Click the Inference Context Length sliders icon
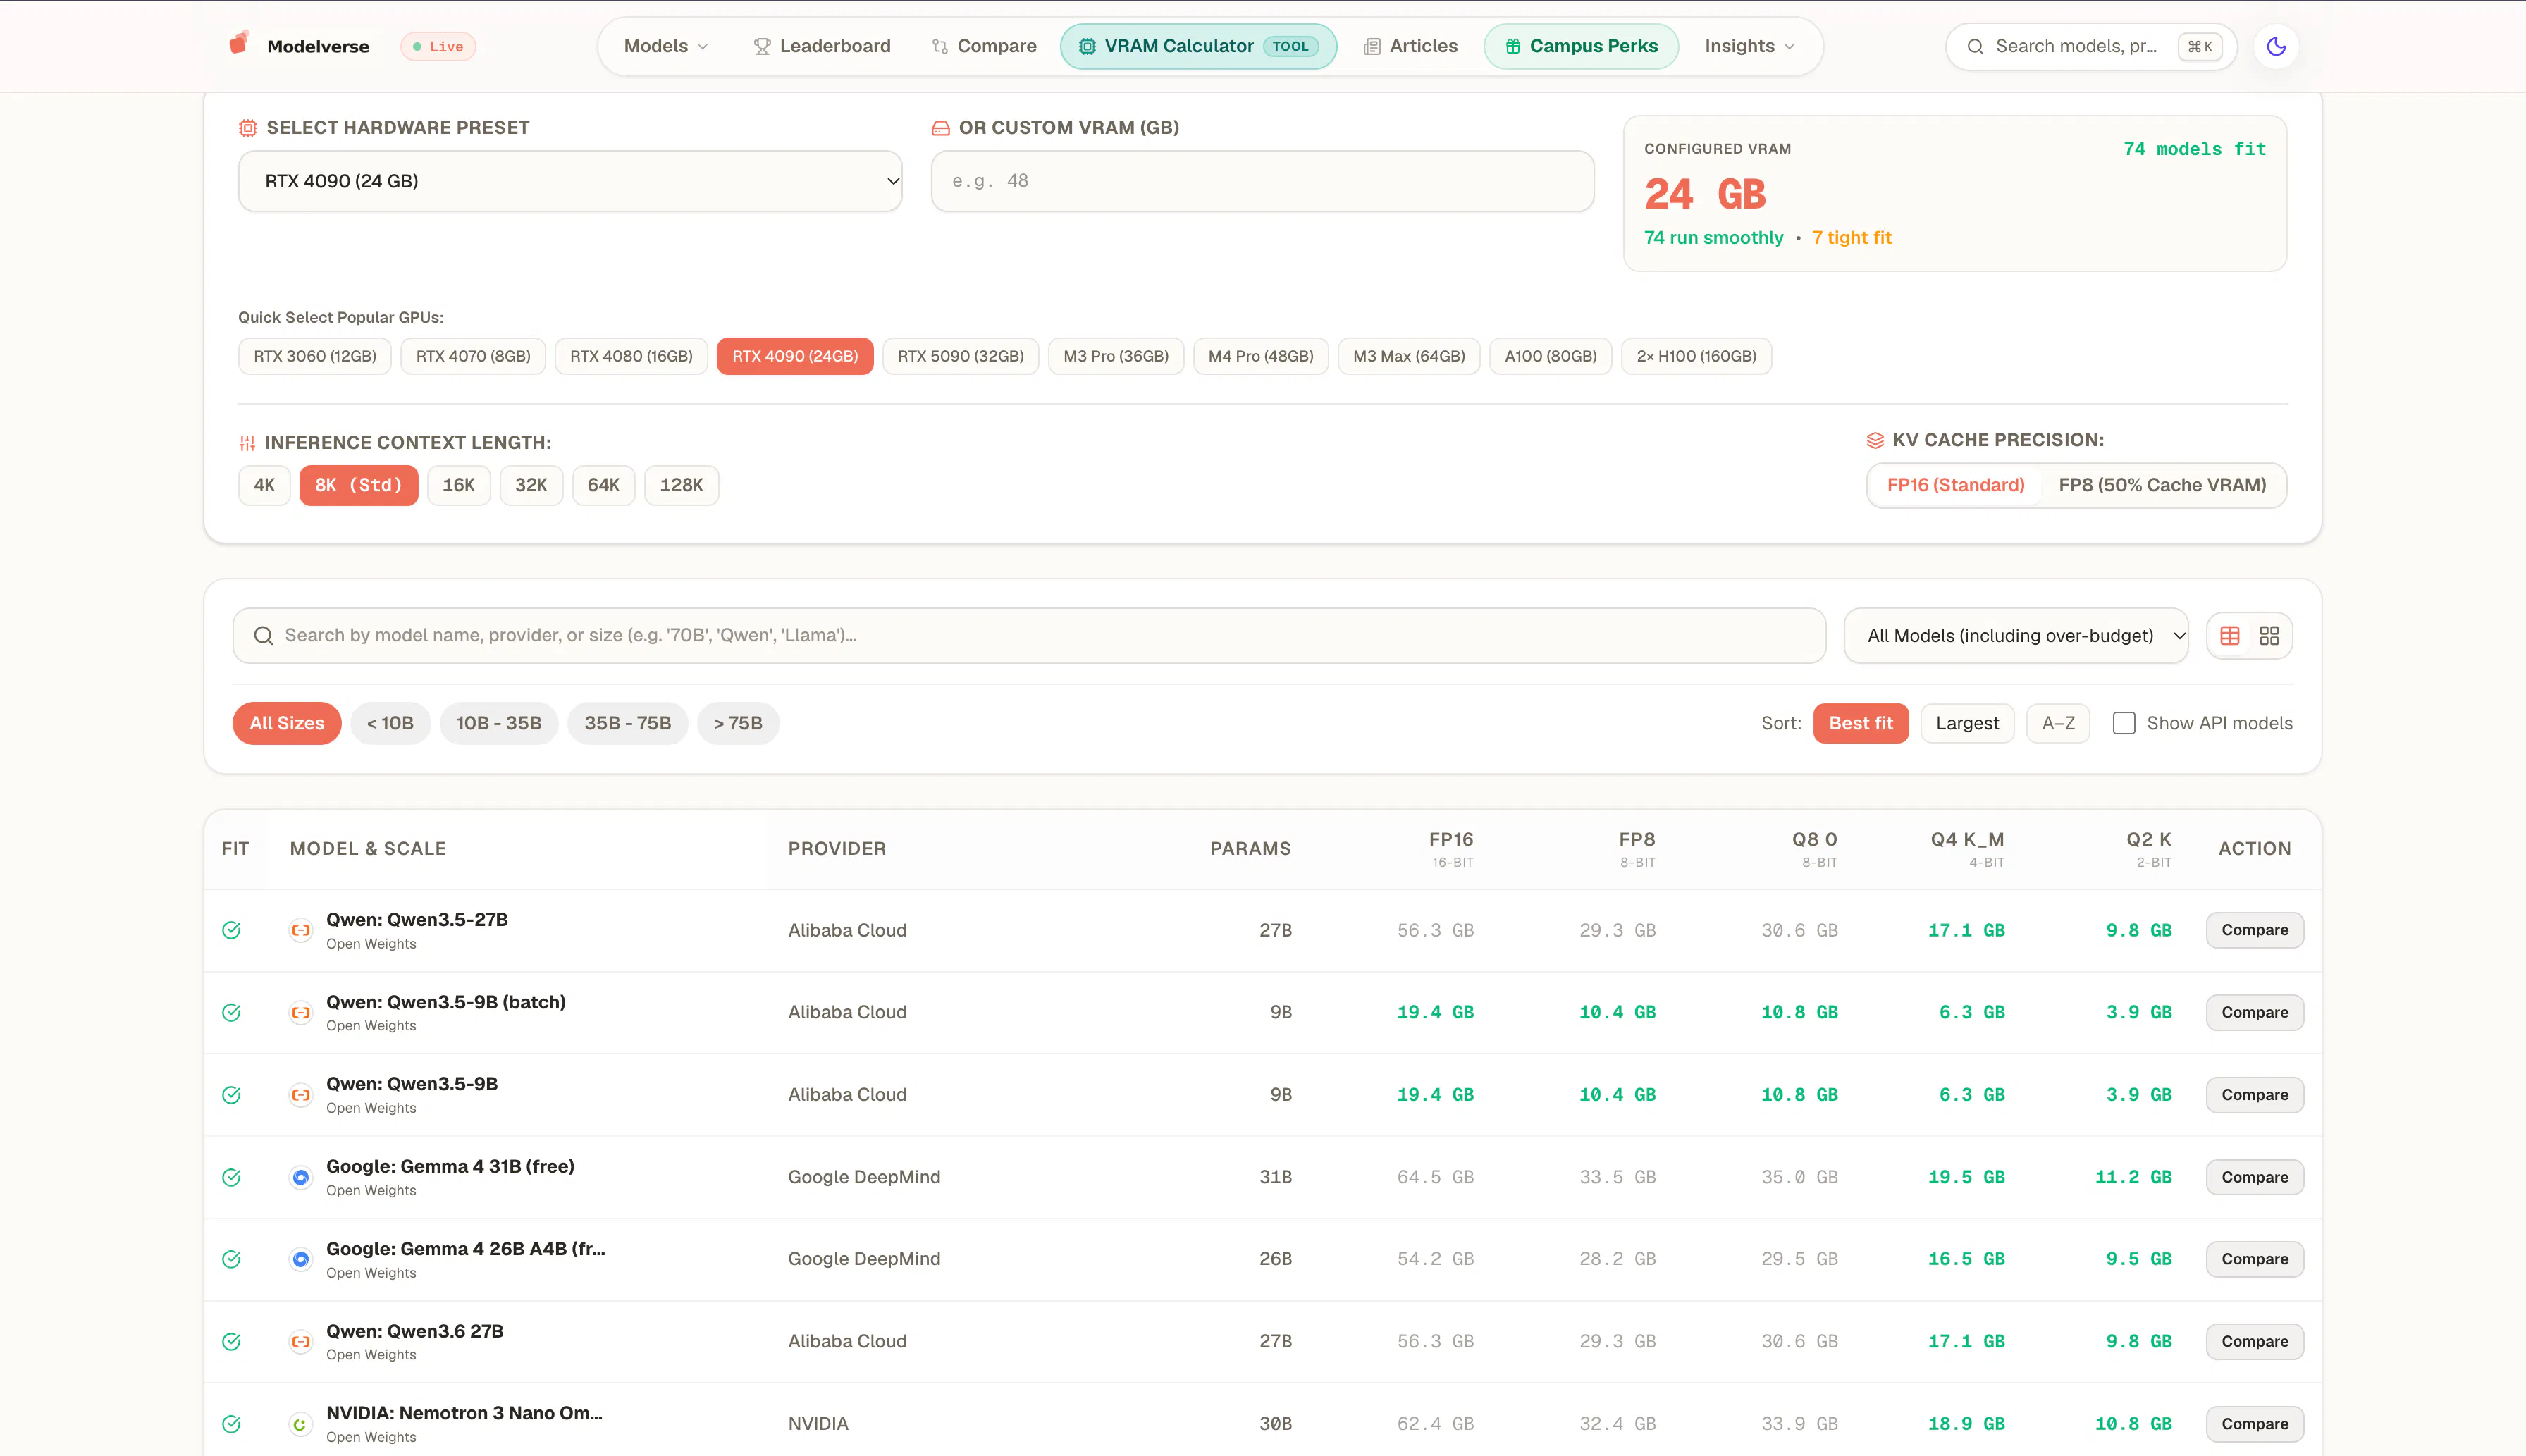The image size is (2526, 1456). [x=247, y=443]
